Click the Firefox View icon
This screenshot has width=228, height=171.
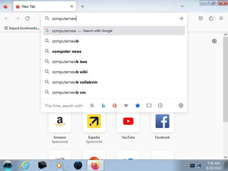pyautogui.click(x=5, y=6)
